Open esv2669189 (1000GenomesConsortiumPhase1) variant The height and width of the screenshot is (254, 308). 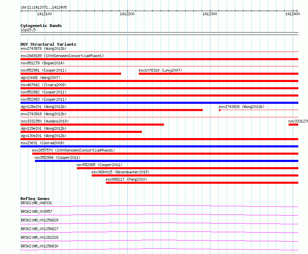(x=62, y=56)
